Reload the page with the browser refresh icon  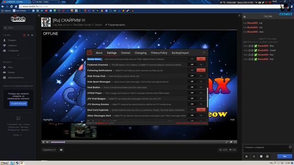pyautogui.click(x=11, y=6)
